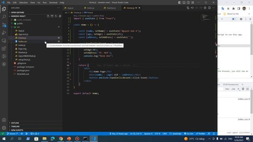Open the Explorer views and more actions menu
The height and width of the screenshot is (142, 253).
(59, 8)
